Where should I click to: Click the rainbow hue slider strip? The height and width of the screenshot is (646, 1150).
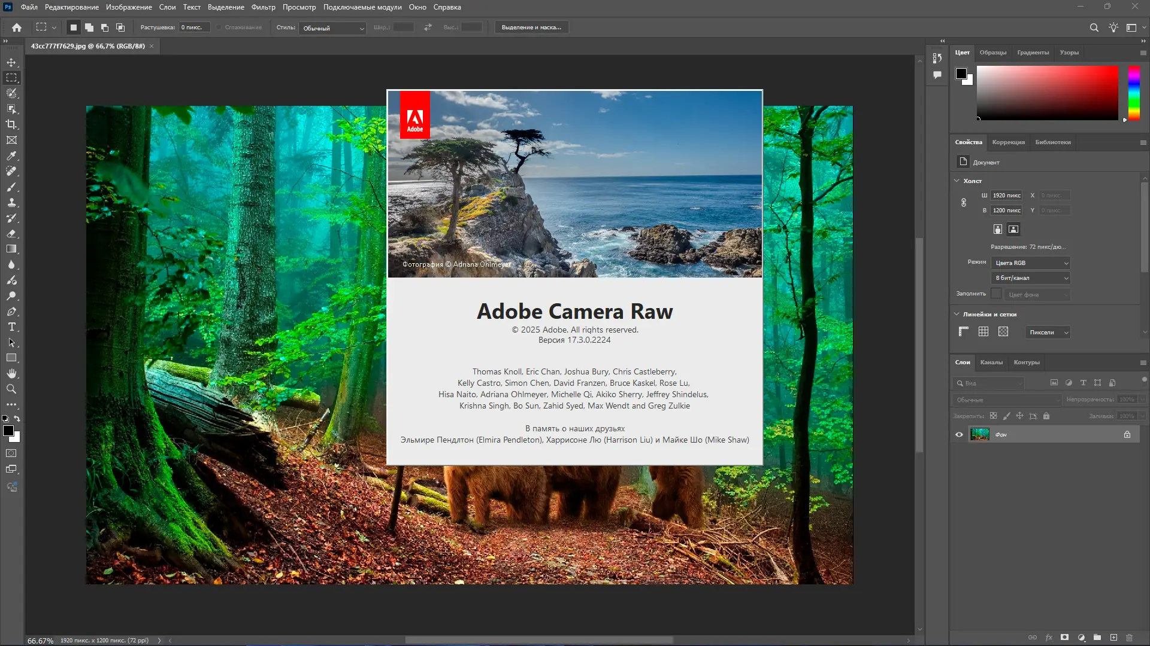pos(1134,93)
